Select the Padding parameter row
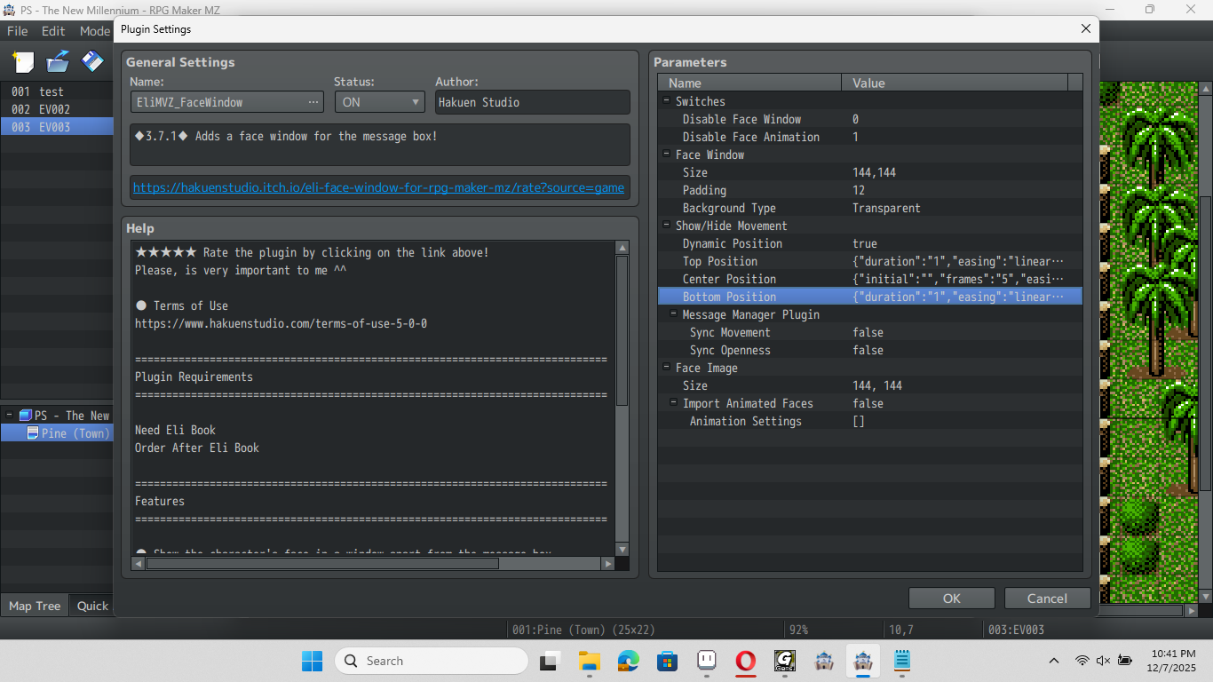The height and width of the screenshot is (682, 1213). pos(870,190)
